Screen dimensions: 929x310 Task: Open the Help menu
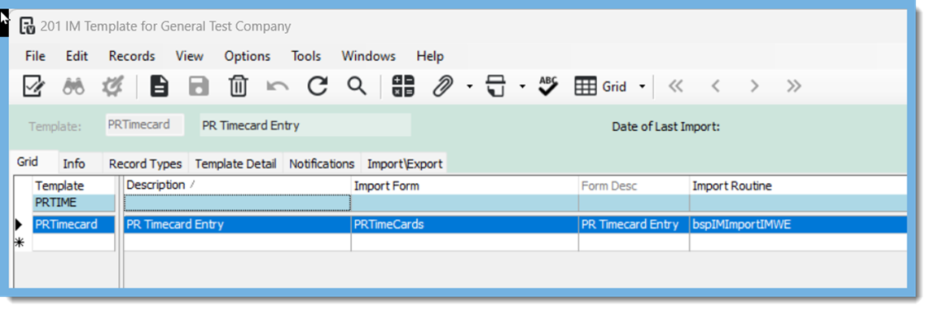point(430,56)
